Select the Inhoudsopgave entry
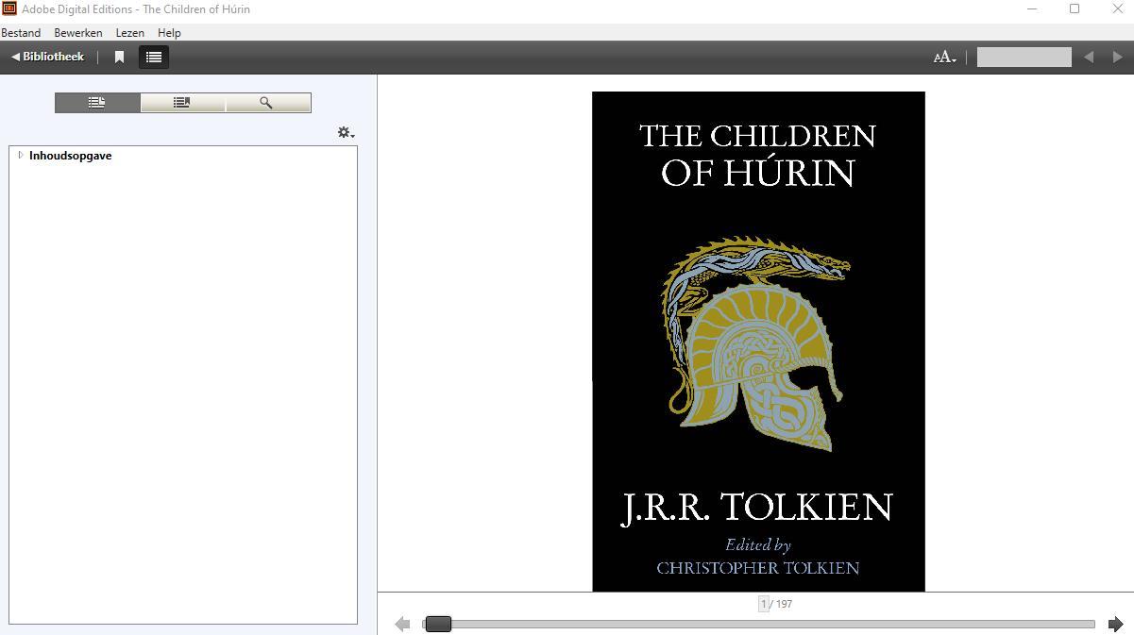This screenshot has width=1134, height=635. pyautogui.click(x=70, y=156)
